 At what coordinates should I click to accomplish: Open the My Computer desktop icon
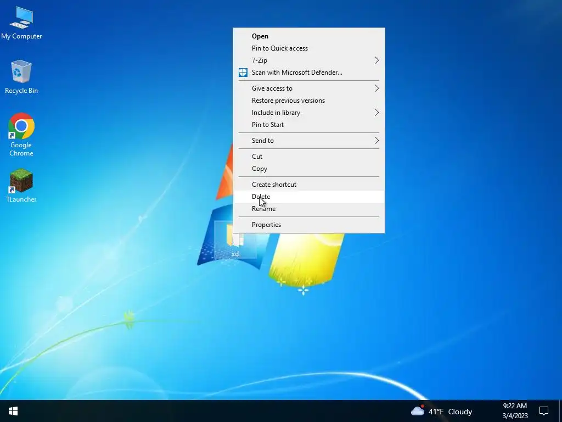21,22
